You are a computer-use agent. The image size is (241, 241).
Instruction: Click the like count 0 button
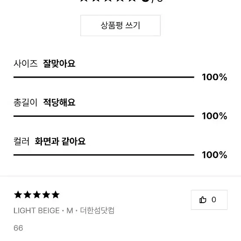click(x=209, y=200)
